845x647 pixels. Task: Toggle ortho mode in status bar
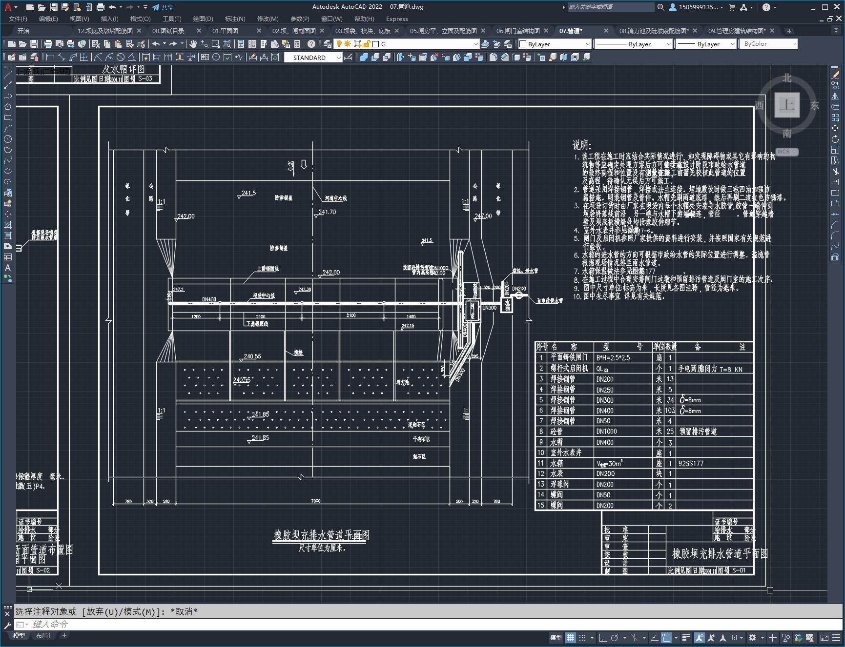coord(603,637)
